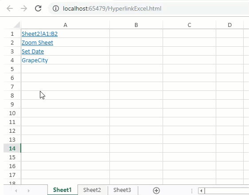Click the tab strip resize dots handle
Screen dimensions: 249x195
pos(192,191)
